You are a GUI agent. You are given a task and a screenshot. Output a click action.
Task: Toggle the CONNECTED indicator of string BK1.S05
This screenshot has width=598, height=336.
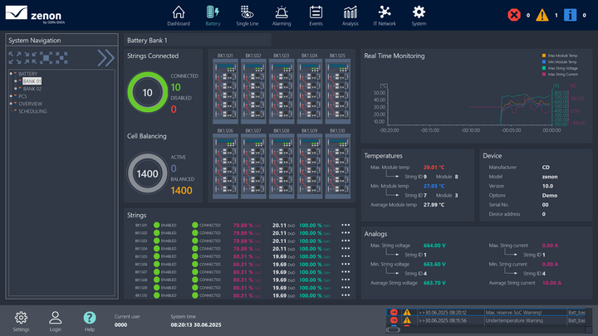click(195, 256)
